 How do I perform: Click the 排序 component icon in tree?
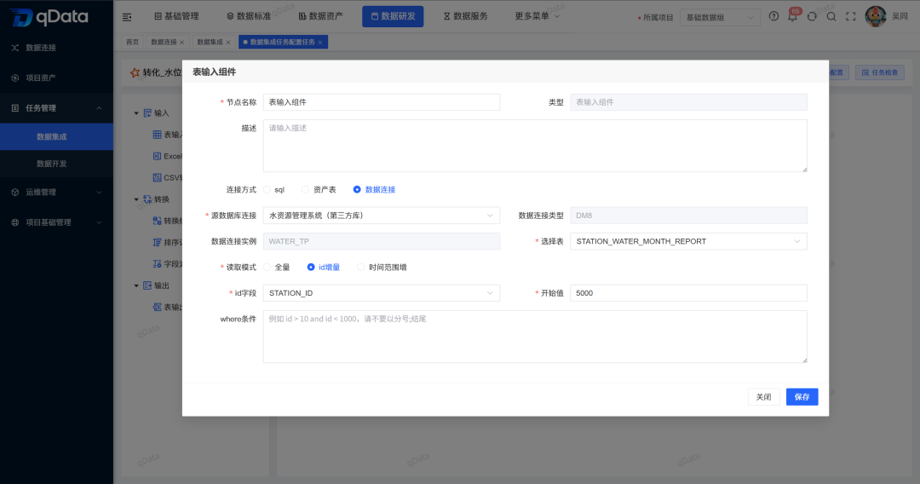click(x=158, y=242)
